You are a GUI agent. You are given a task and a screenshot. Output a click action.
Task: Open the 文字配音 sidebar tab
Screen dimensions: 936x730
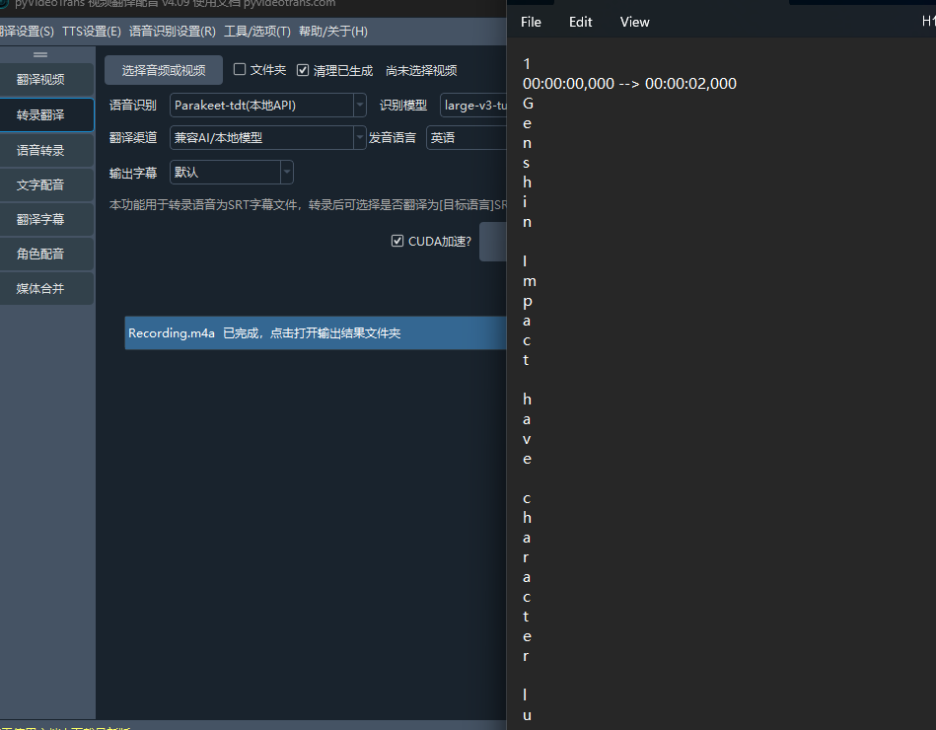pos(46,185)
